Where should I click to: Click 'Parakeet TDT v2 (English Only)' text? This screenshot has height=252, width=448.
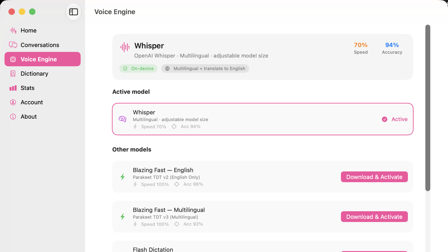coord(166,177)
